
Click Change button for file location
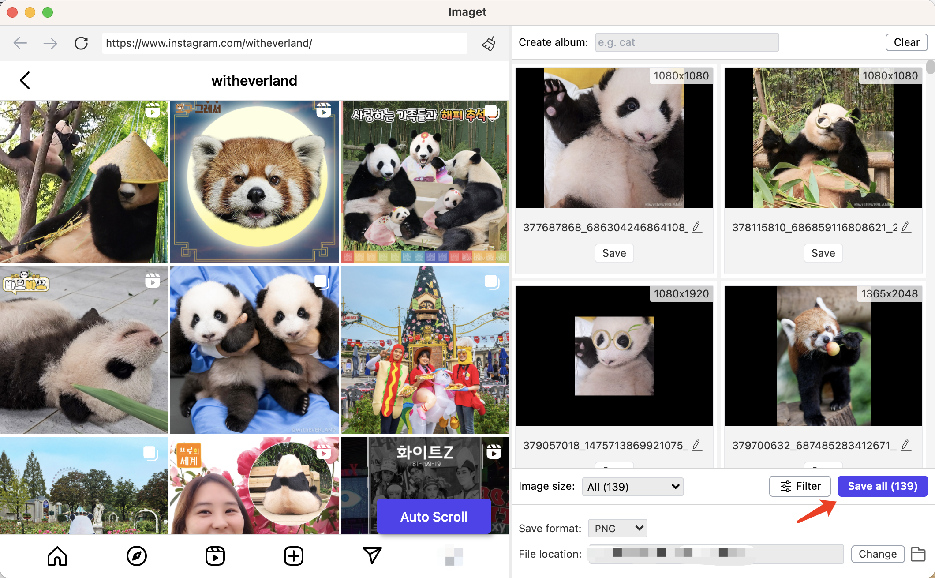coord(877,554)
